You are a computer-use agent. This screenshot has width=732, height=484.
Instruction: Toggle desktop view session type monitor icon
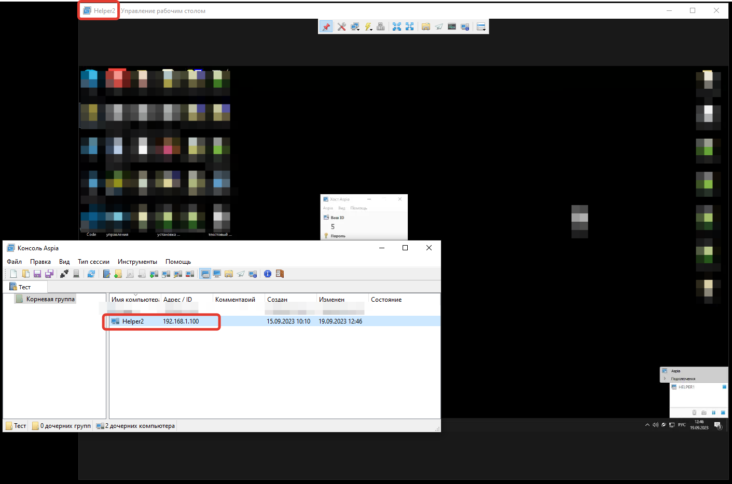click(x=217, y=274)
